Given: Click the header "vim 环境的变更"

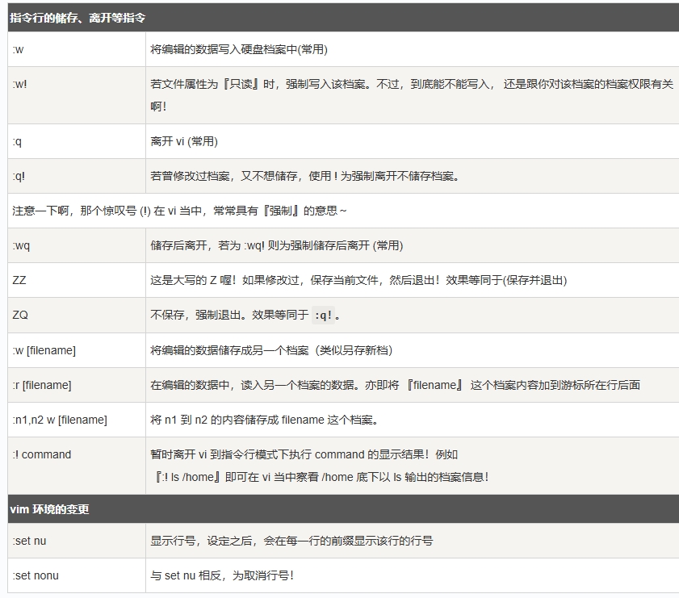Looking at the screenshot, I should point(49,509).
